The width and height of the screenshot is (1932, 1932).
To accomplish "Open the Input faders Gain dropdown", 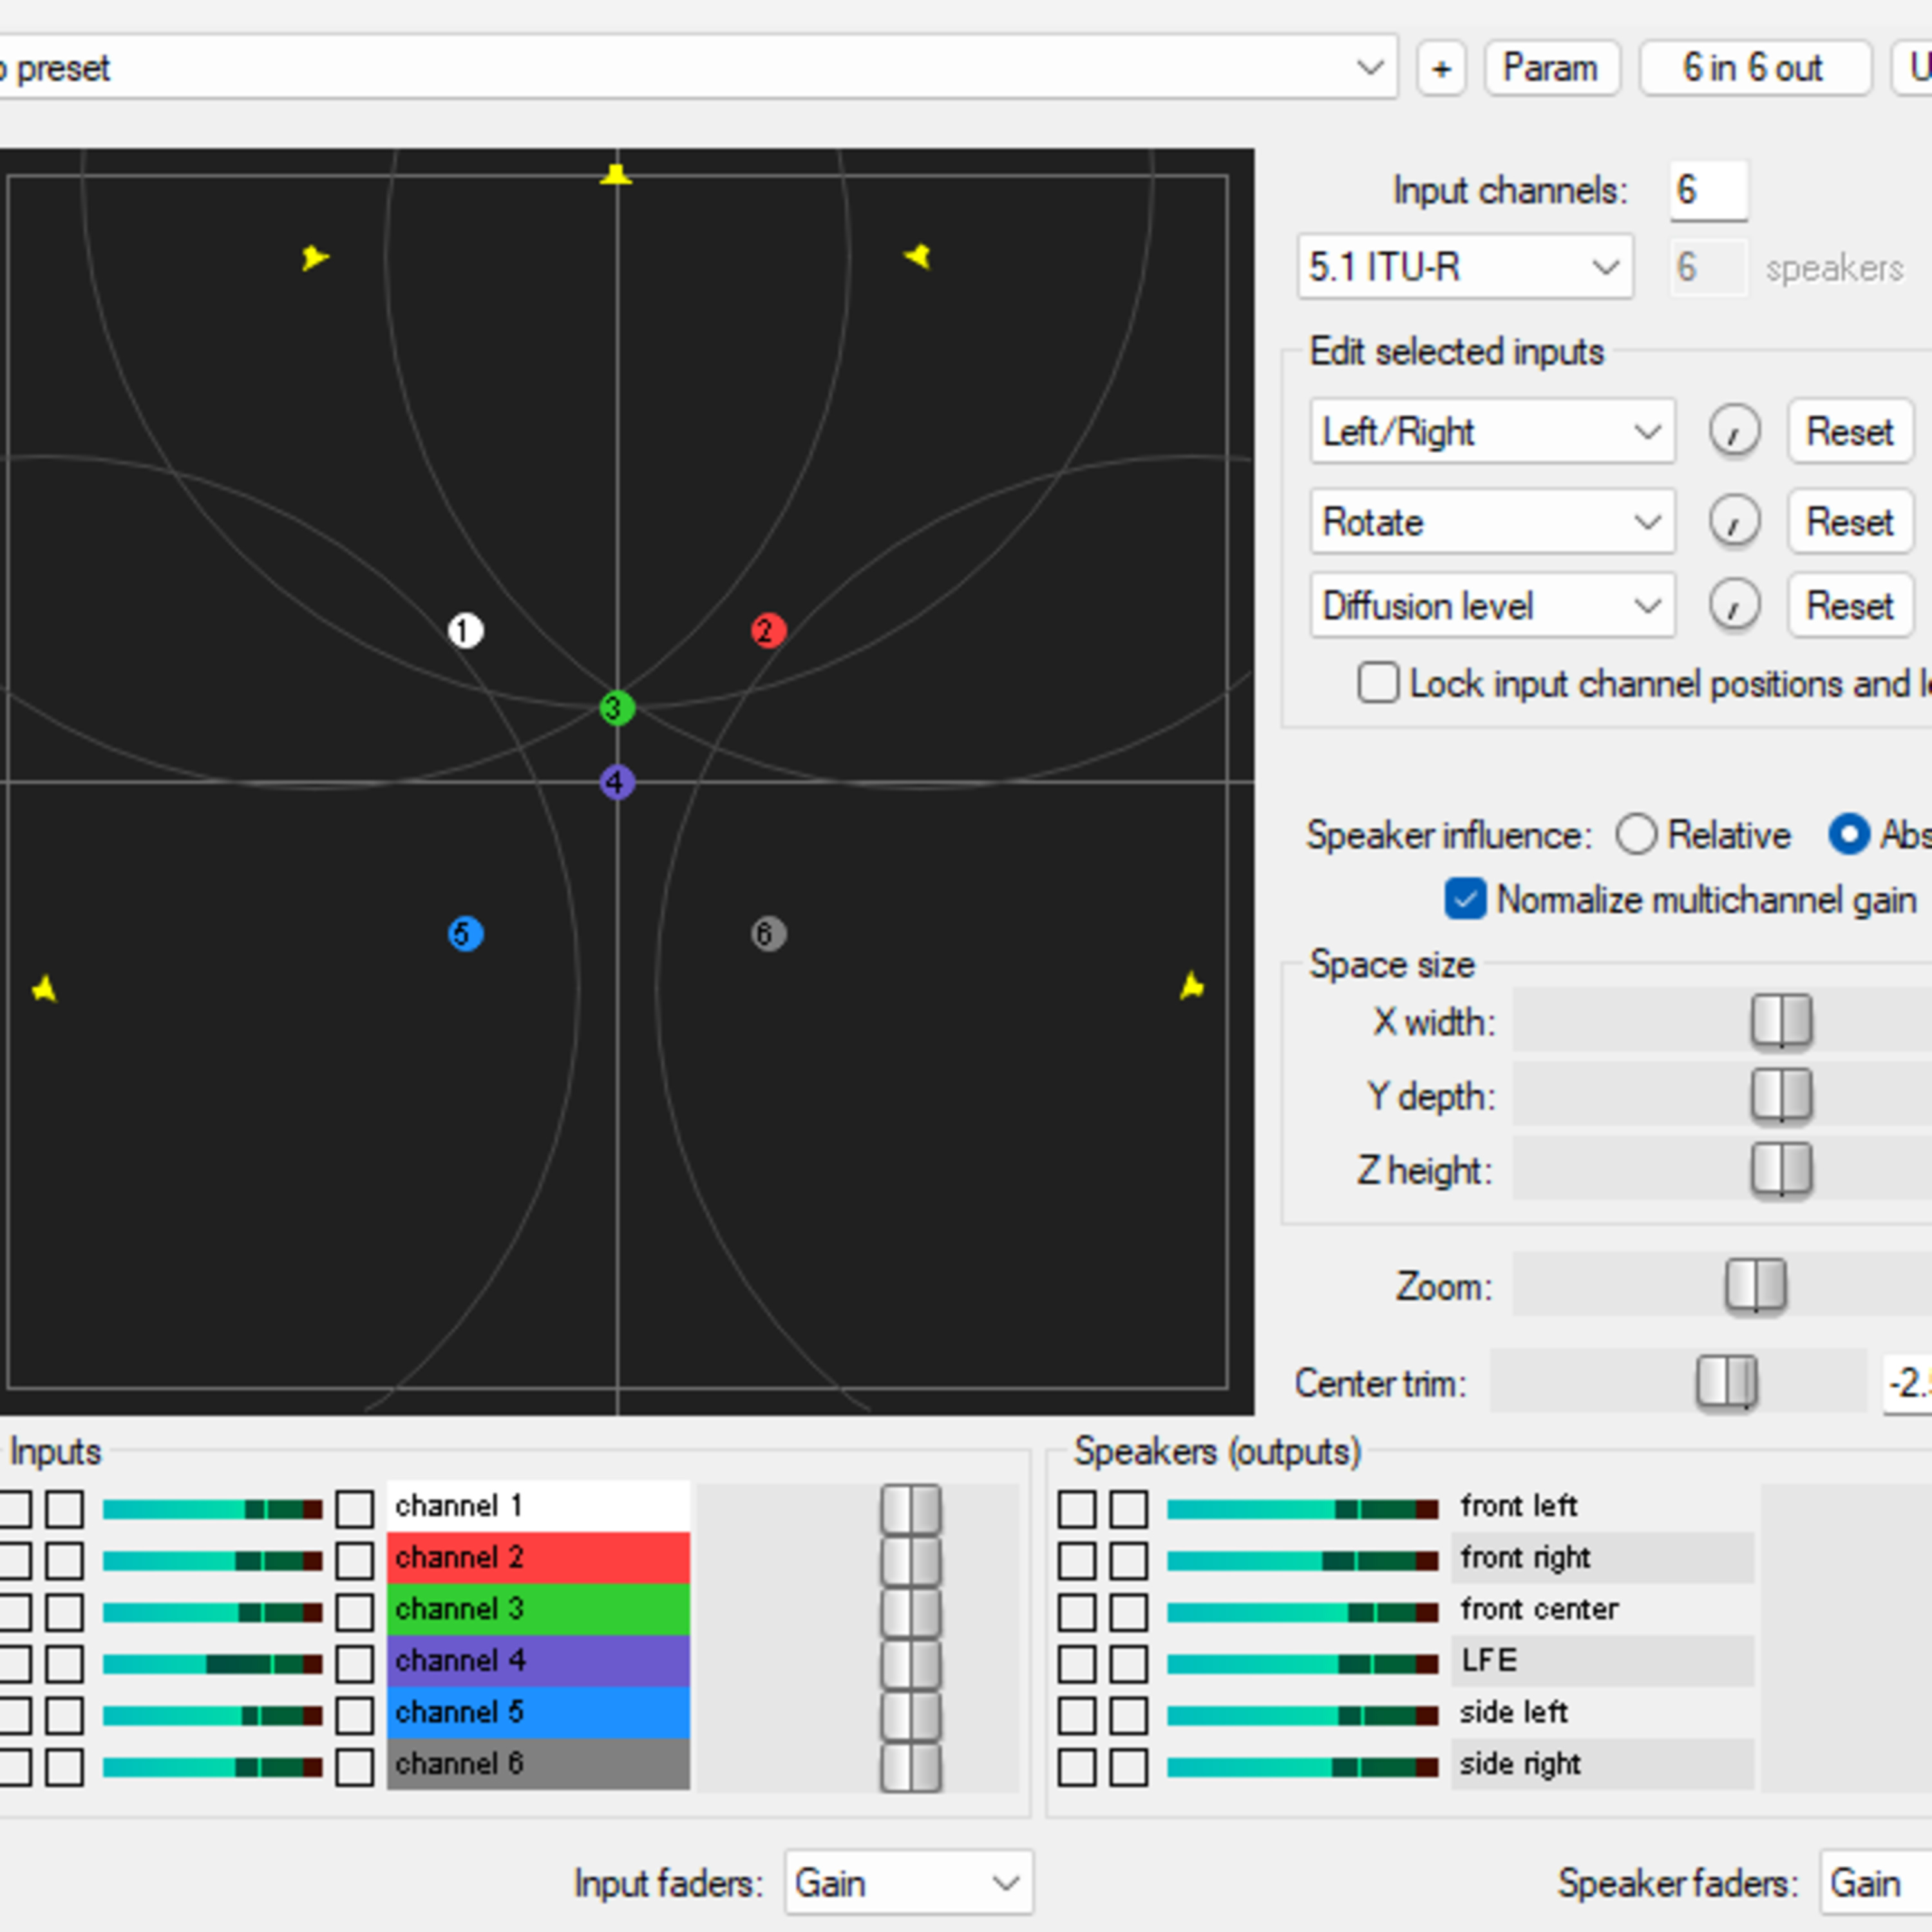I will pyautogui.click(x=907, y=1884).
